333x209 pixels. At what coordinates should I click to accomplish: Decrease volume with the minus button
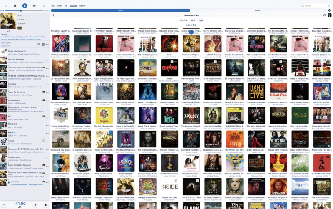coord(4,205)
